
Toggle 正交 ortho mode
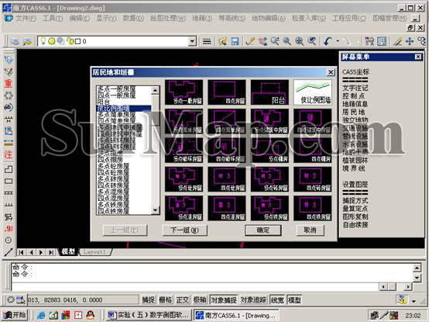click(183, 300)
